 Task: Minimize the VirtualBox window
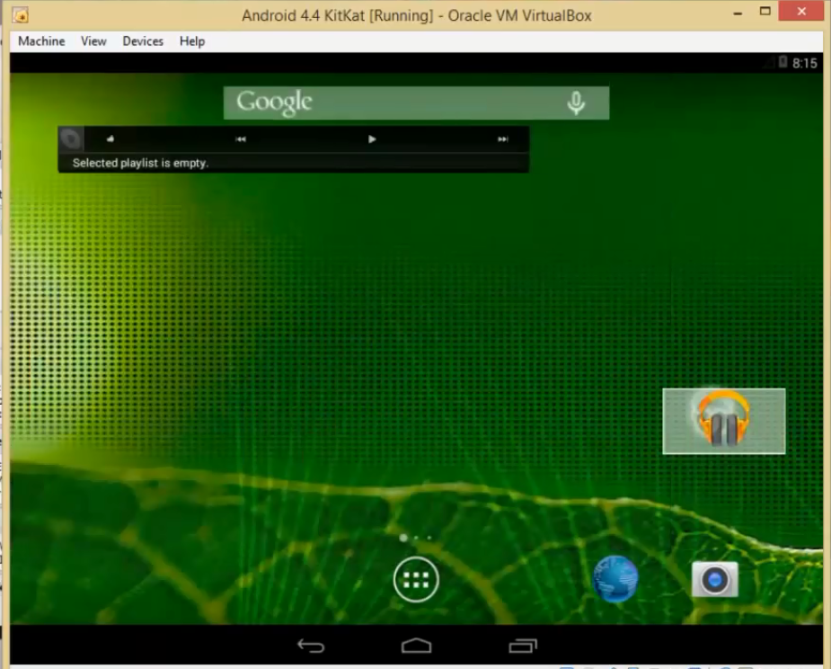738,13
